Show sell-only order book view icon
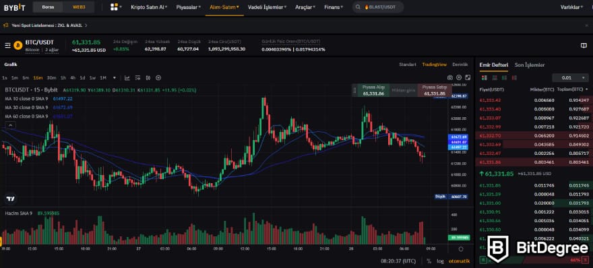593x268 pixels. tap(514, 78)
